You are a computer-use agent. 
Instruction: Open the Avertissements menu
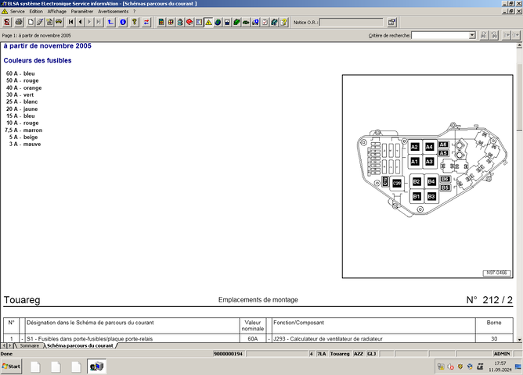[113, 11]
